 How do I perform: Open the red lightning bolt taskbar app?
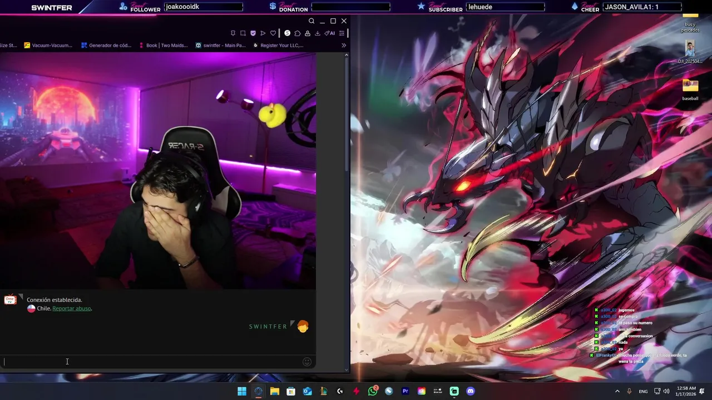click(x=356, y=391)
